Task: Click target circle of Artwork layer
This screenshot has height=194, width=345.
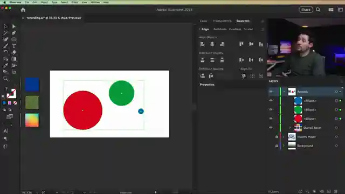Action: pyautogui.click(x=336, y=92)
